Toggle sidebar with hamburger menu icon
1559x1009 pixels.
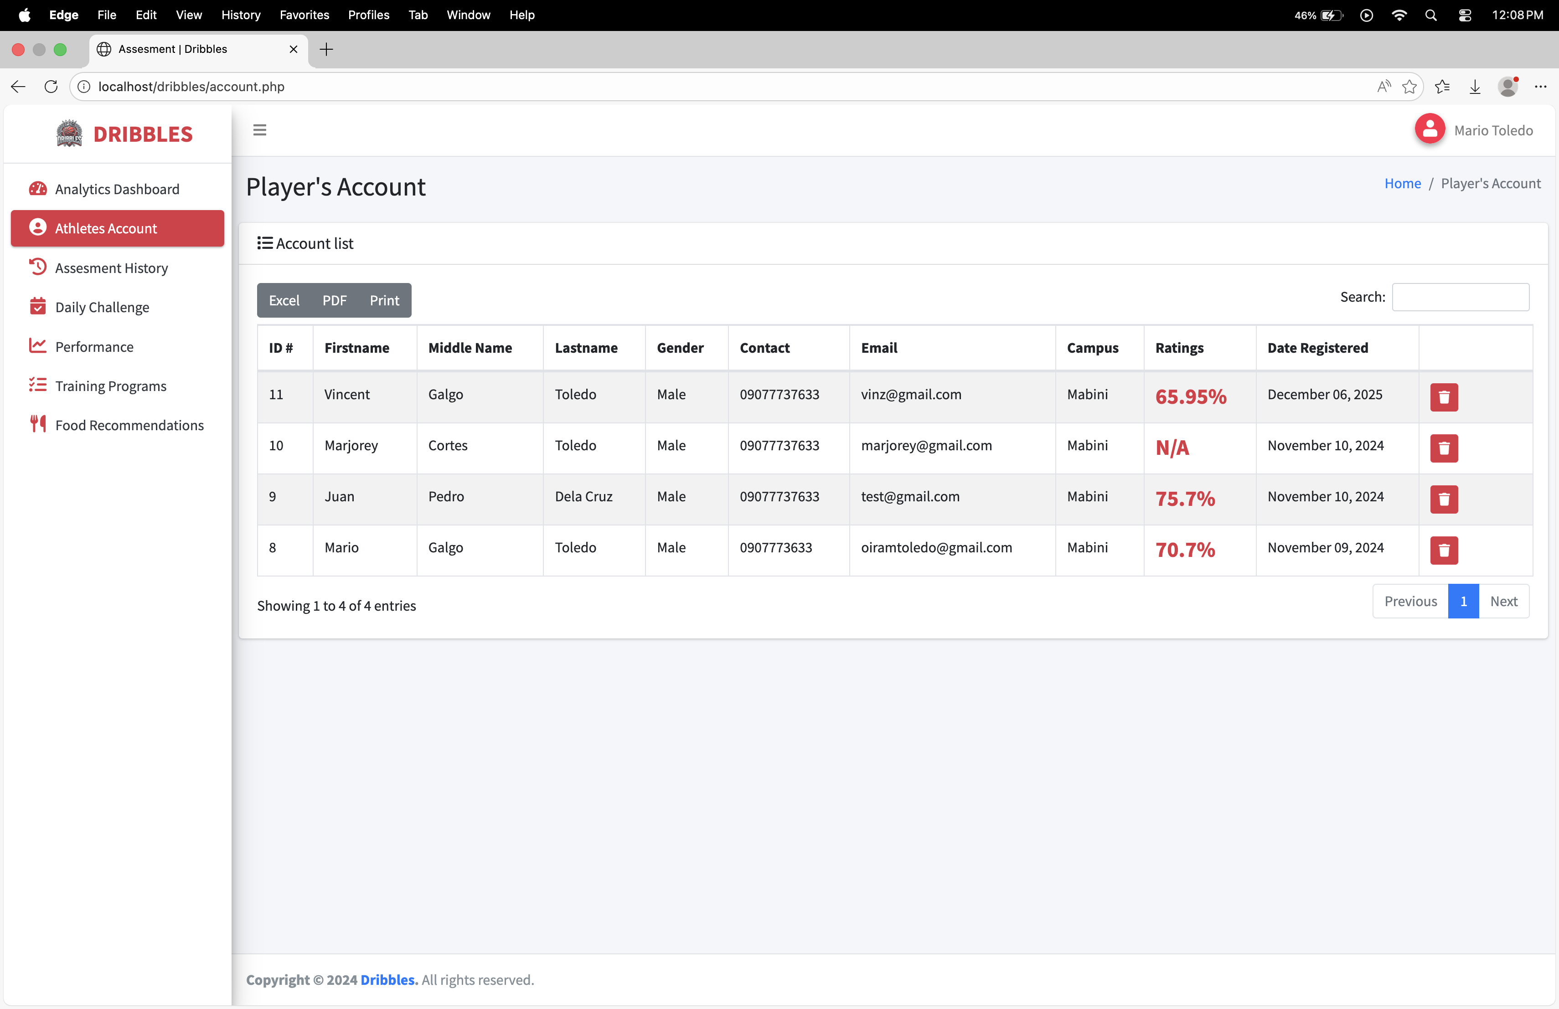point(259,130)
